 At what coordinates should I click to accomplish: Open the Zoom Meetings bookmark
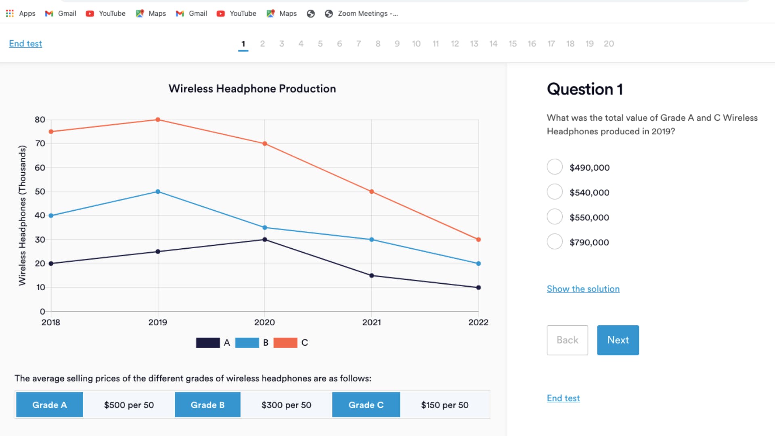click(x=361, y=13)
